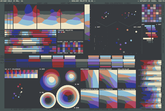Image resolution: width=165 pixels, height=111 pixels.
Task: Click the light blue dot in bri-hue plot
Action: 131,40
